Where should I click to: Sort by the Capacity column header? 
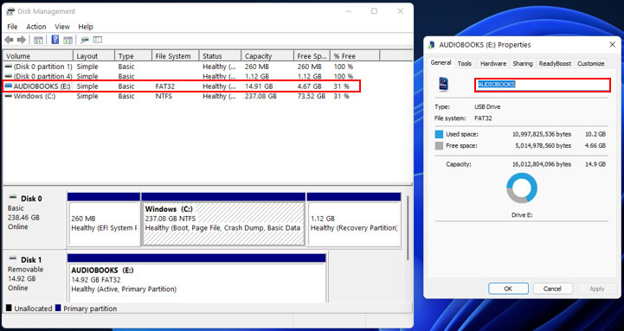(x=267, y=56)
